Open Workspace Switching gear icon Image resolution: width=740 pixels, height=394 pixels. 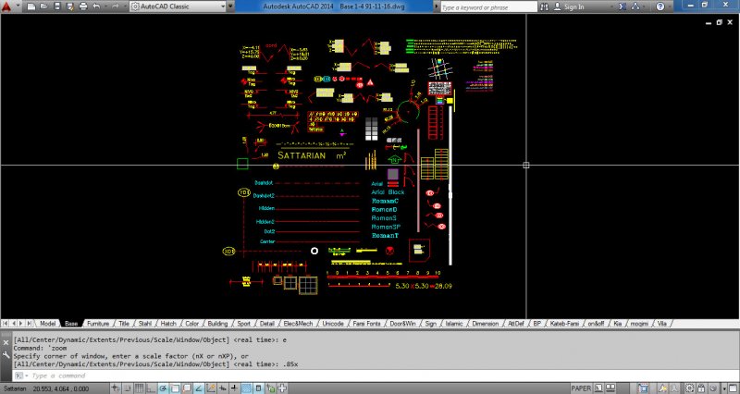[689, 388]
